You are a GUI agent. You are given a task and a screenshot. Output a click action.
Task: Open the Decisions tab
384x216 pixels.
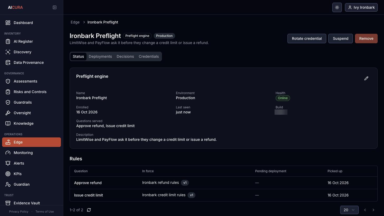click(x=125, y=56)
